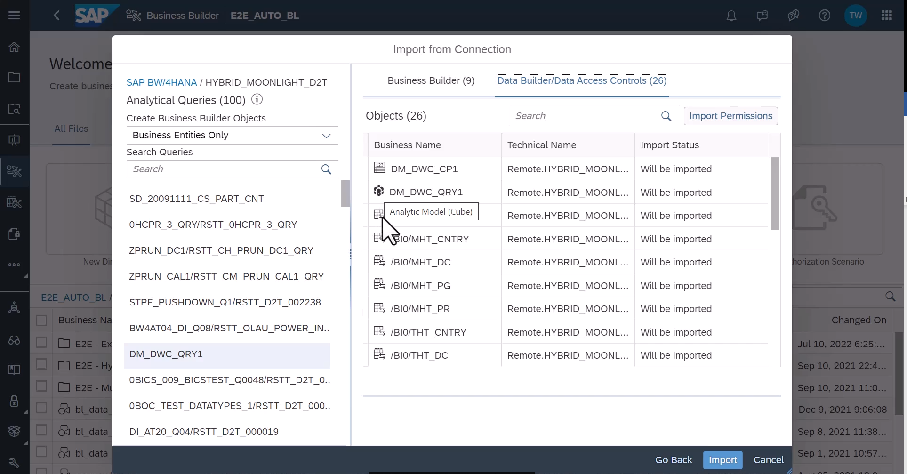907x474 pixels.
Task: Click the Import Permissions button
Action: pos(730,116)
